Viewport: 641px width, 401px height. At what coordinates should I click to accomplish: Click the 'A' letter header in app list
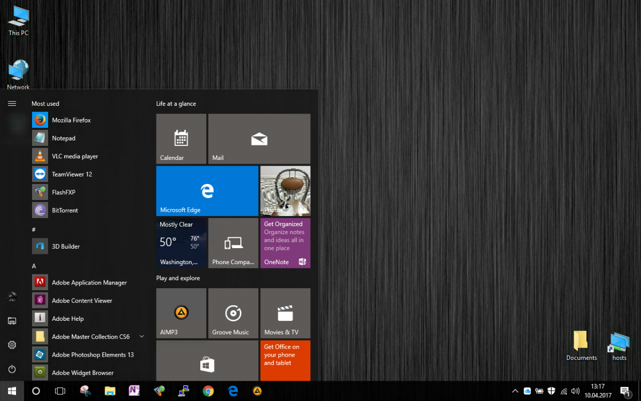point(34,266)
